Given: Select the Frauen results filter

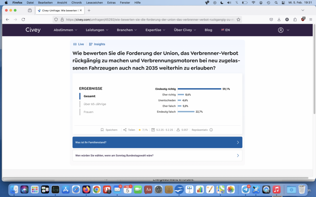Looking at the screenshot, I should tap(88, 112).
